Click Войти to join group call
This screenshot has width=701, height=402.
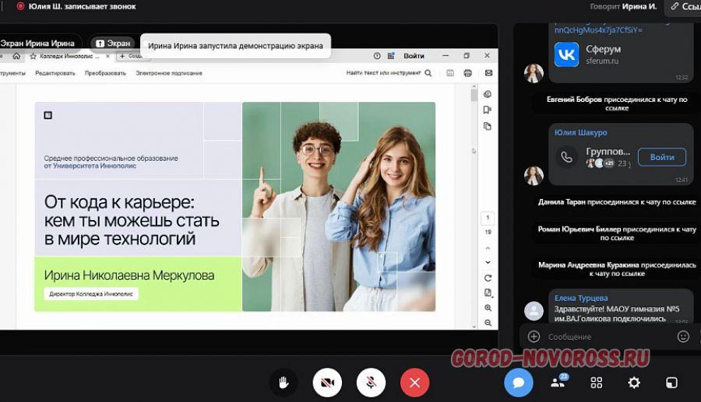click(661, 157)
